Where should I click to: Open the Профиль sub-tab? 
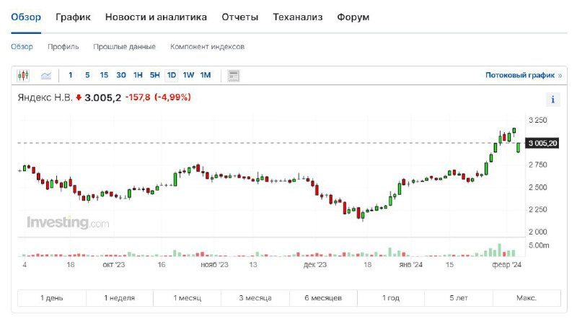tap(63, 47)
